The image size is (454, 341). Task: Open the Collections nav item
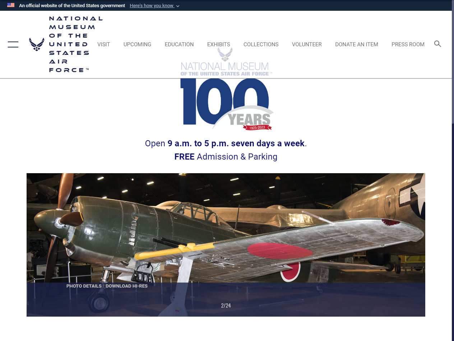point(261,44)
